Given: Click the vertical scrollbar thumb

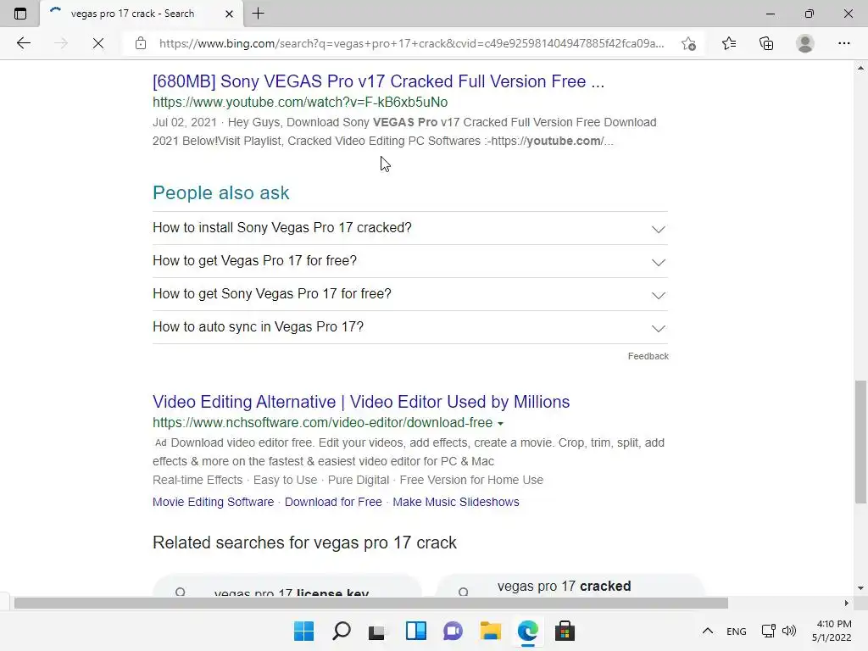Looking at the screenshot, I should 860,441.
